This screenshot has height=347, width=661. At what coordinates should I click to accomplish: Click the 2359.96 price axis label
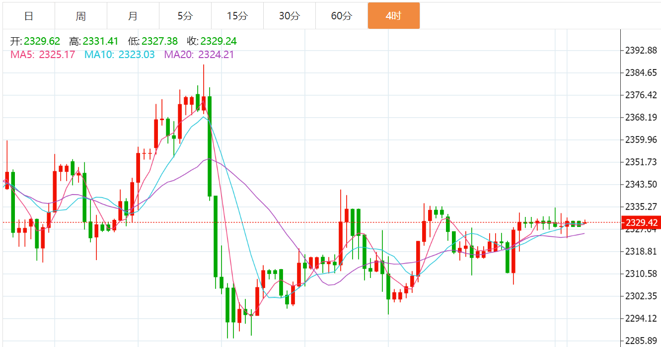[641, 139]
